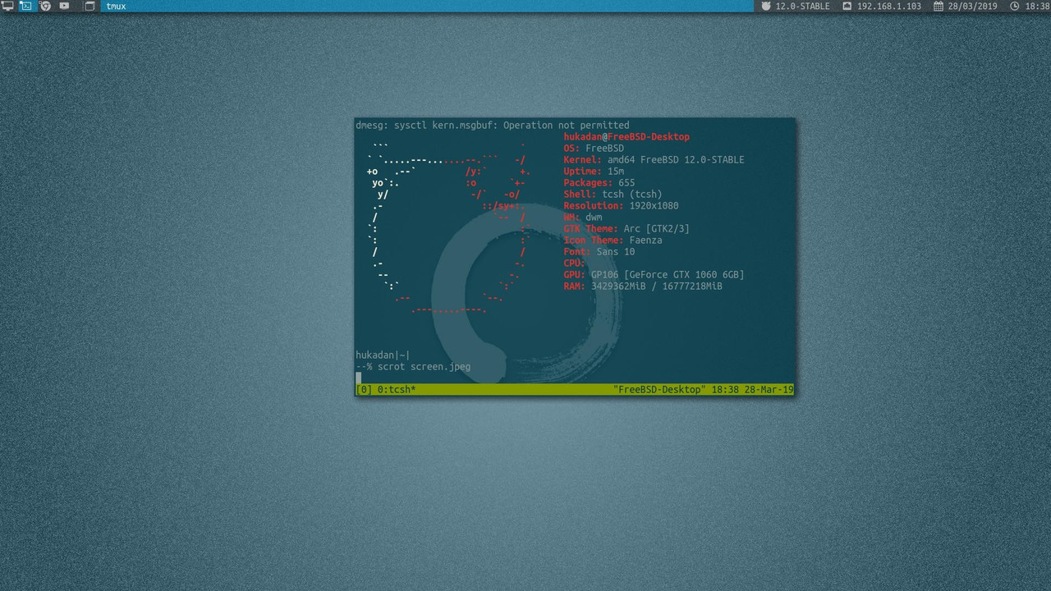Click the Icon Theme: Faenza line

pyautogui.click(x=613, y=241)
